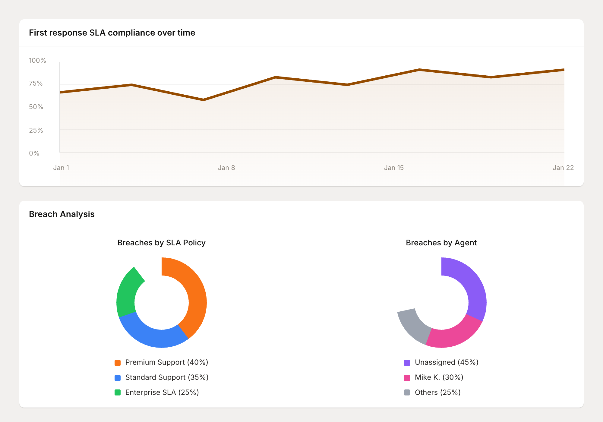Select the Breaches by Agent chart title
This screenshot has height=422, width=603.
point(441,242)
